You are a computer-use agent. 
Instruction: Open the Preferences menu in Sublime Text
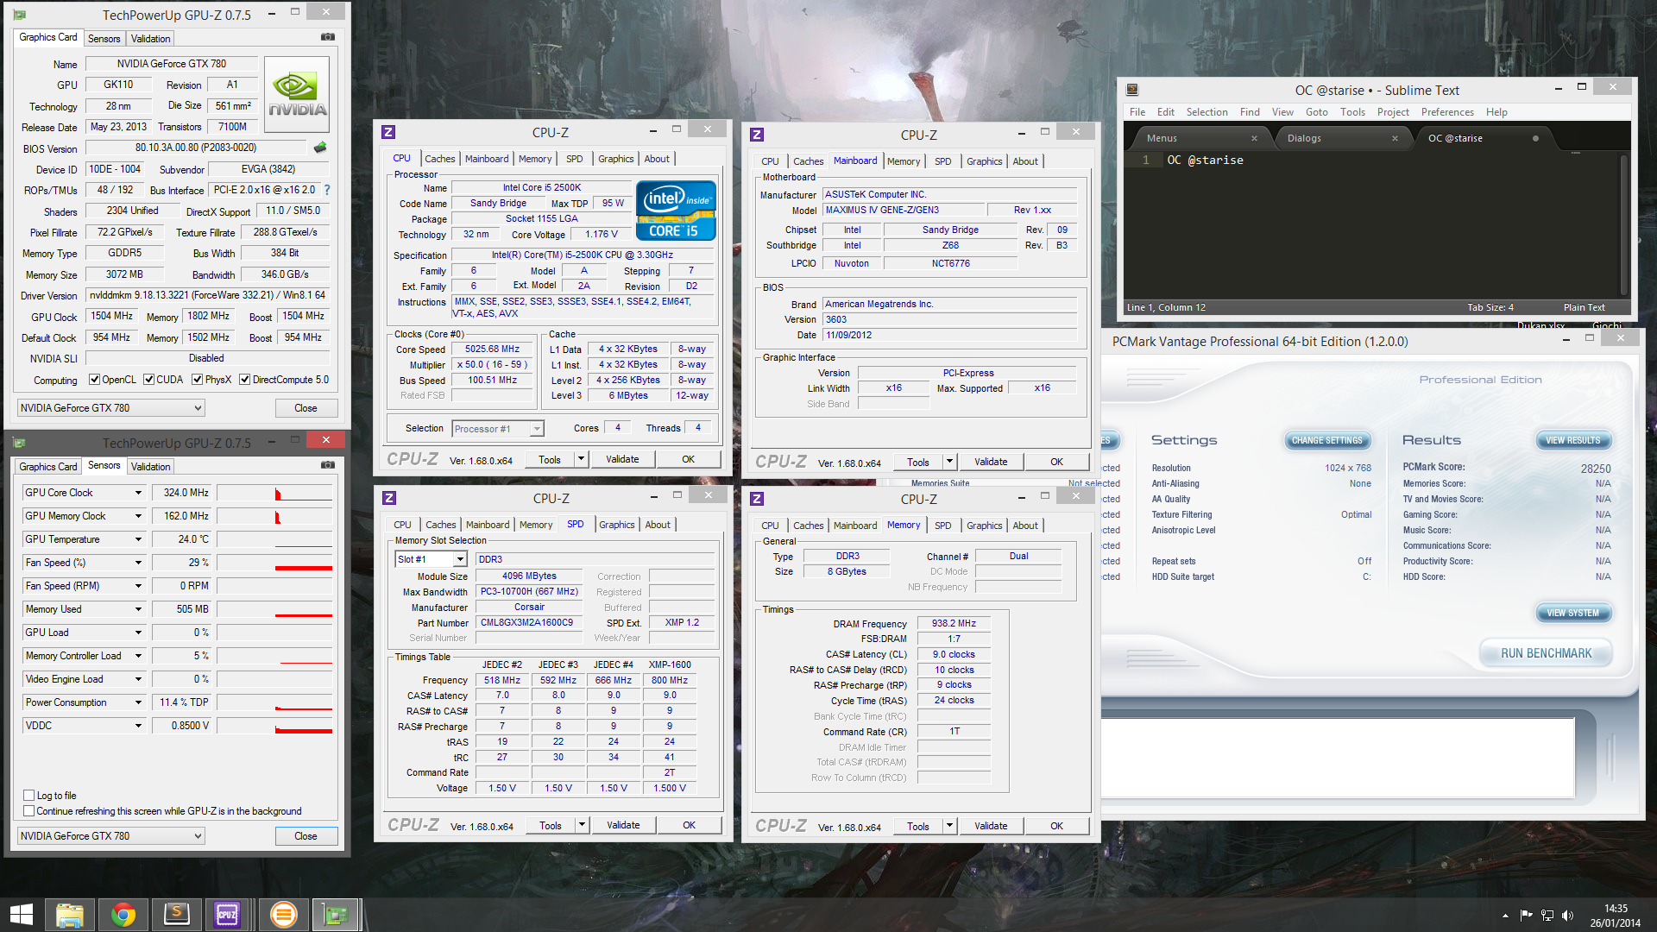pyautogui.click(x=1447, y=112)
